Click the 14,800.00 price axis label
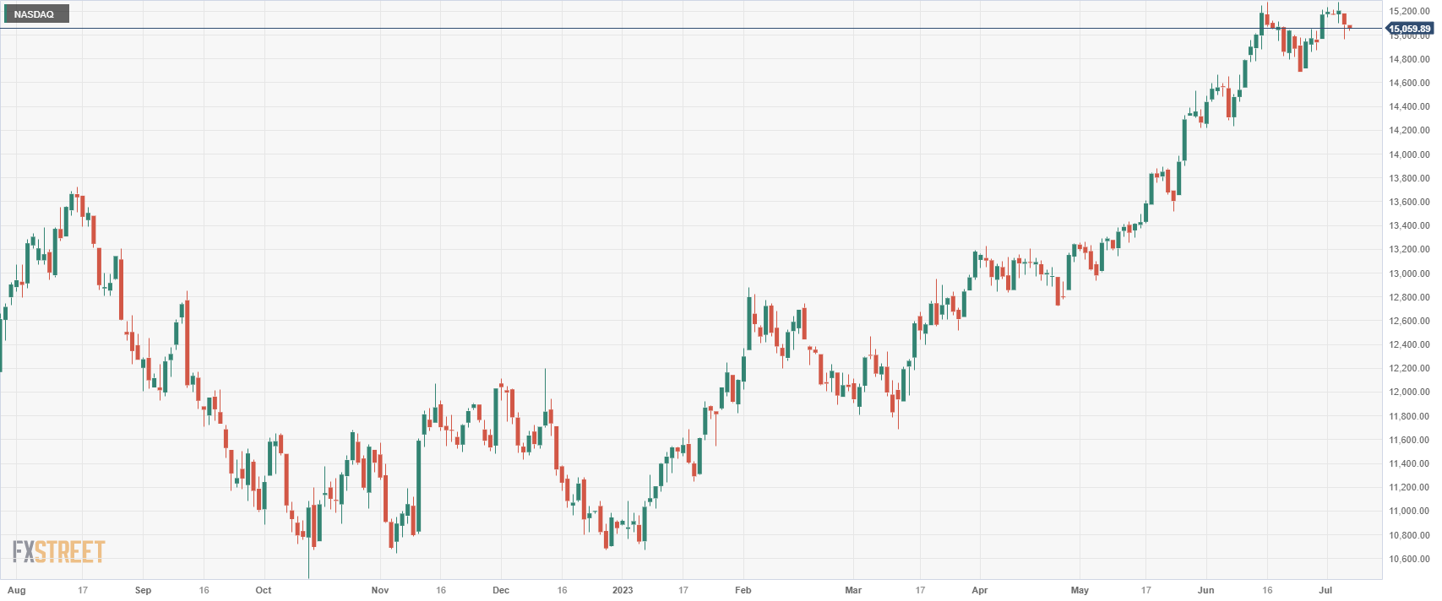 pos(1409,59)
